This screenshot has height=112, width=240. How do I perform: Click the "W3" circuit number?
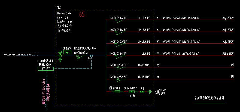(158, 42)
